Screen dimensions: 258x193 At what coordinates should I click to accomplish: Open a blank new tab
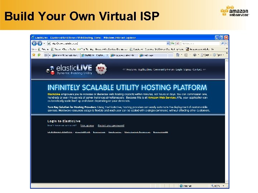click(x=171, y=55)
